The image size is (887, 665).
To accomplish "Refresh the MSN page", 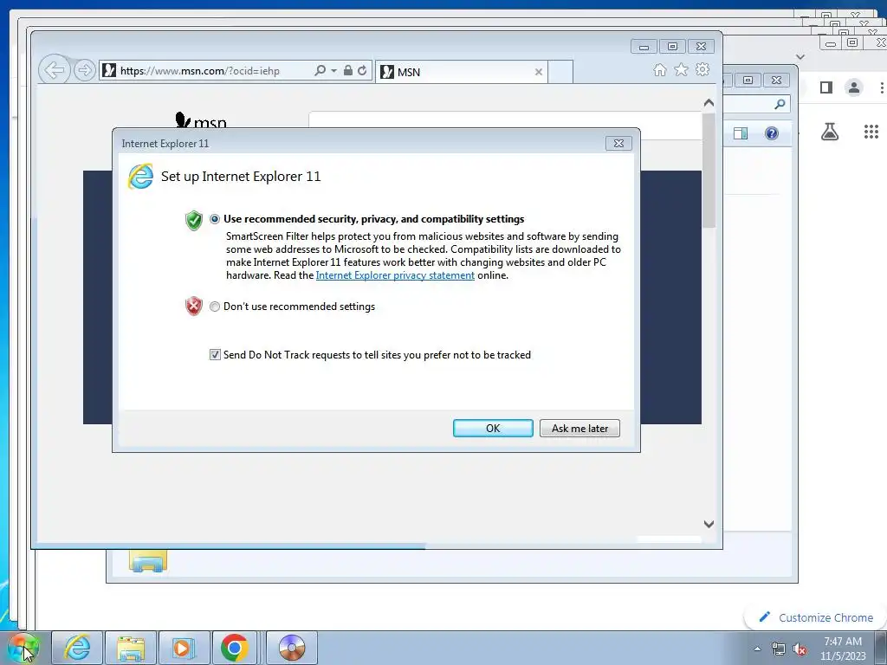I will click(x=362, y=70).
